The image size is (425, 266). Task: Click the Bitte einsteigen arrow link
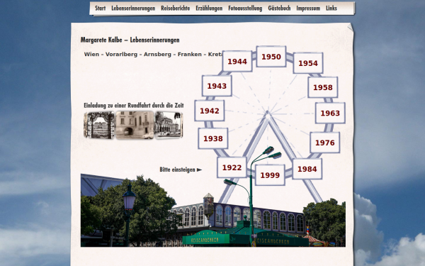[x=181, y=170]
